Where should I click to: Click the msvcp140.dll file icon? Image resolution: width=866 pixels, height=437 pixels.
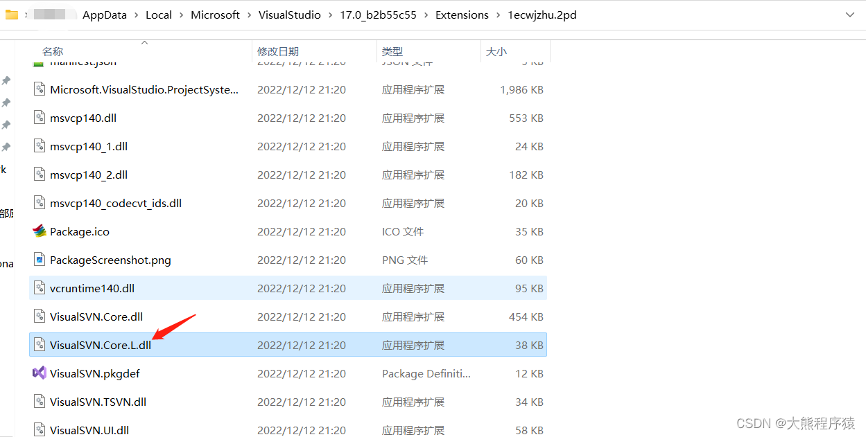click(39, 118)
